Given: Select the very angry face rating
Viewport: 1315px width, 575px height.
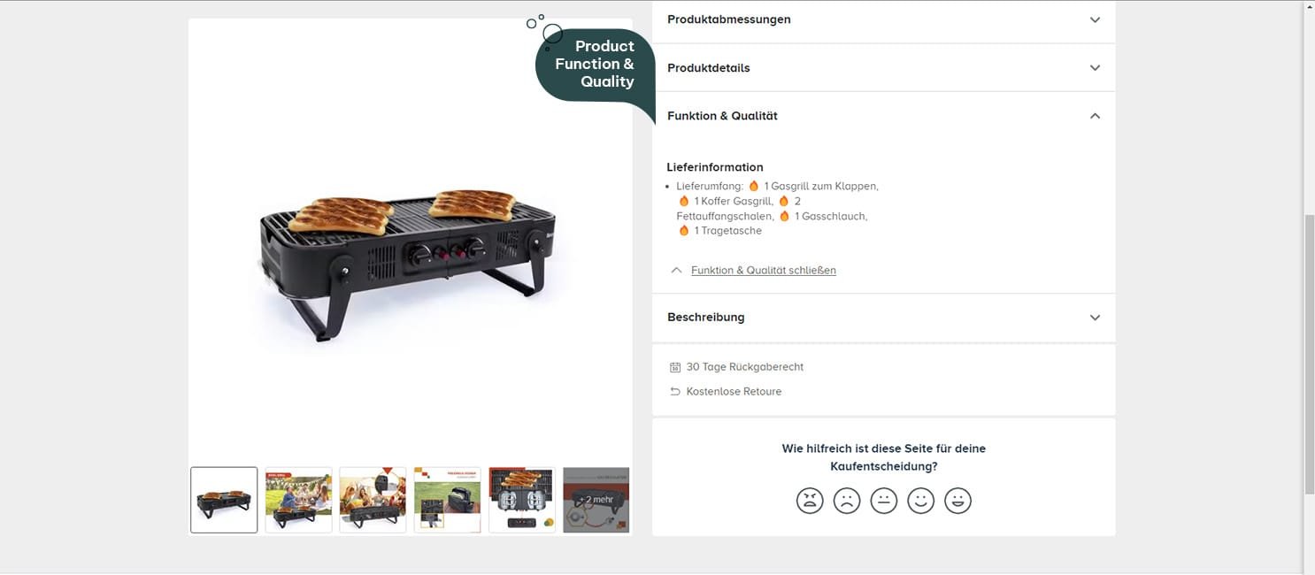Looking at the screenshot, I should pos(810,501).
